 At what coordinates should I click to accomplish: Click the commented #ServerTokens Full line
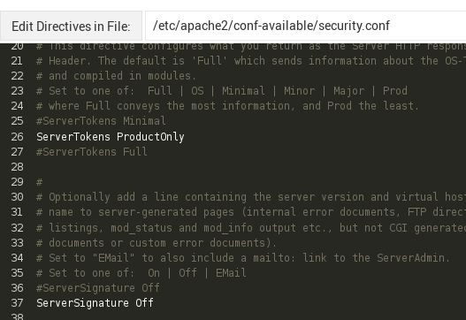[92, 152]
